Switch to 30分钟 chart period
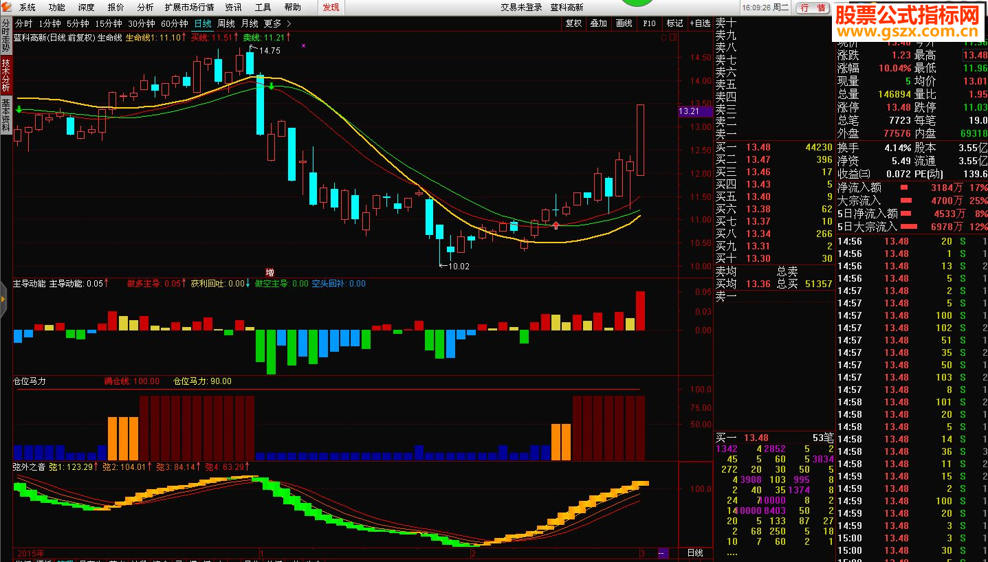The image size is (988, 562). pos(142,23)
